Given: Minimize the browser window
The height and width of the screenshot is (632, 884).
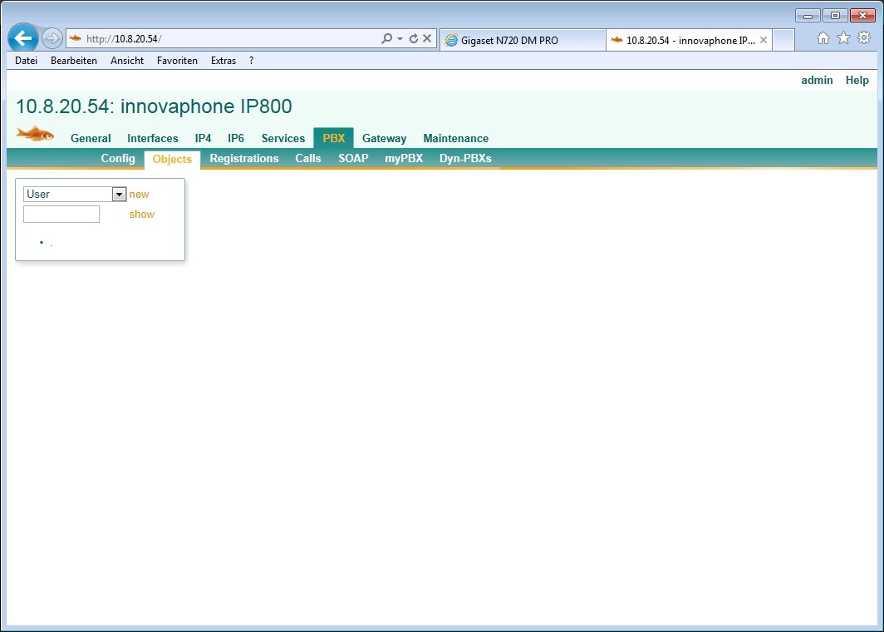Looking at the screenshot, I should (x=808, y=15).
